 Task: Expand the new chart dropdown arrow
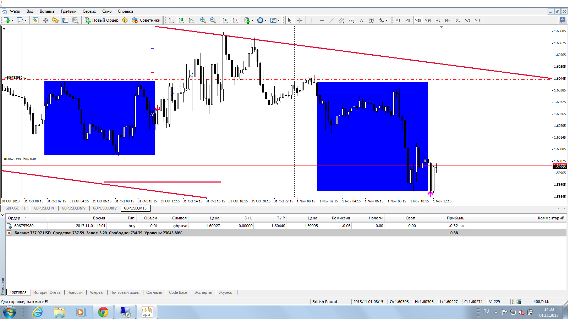click(12, 20)
